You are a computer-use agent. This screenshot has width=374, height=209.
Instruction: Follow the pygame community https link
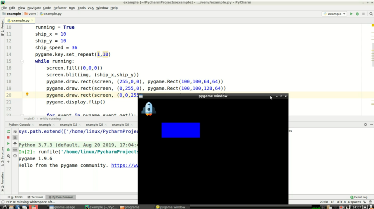click(125, 165)
